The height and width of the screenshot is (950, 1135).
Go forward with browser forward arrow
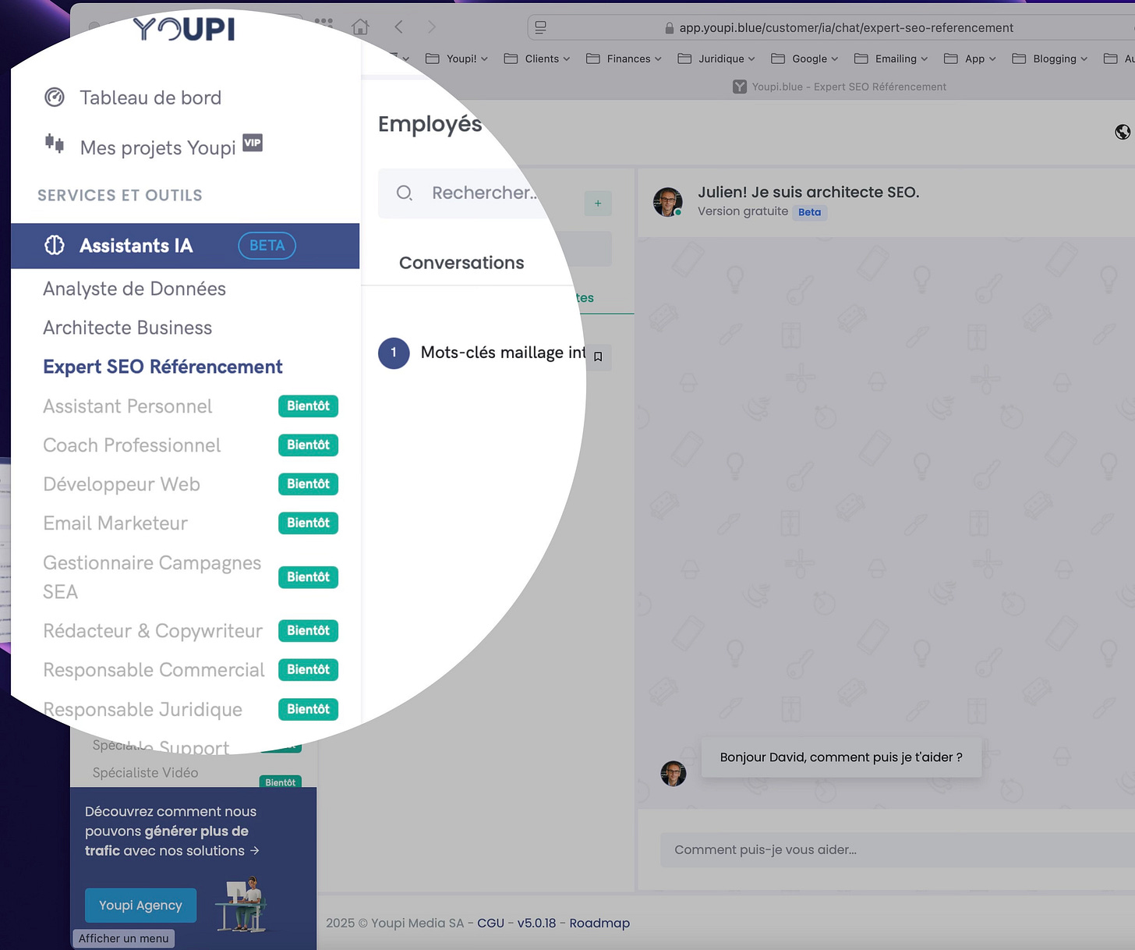[432, 27]
